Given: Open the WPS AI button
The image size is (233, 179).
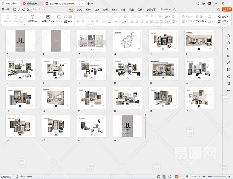Looking at the screenshot, I should coord(166,10).
